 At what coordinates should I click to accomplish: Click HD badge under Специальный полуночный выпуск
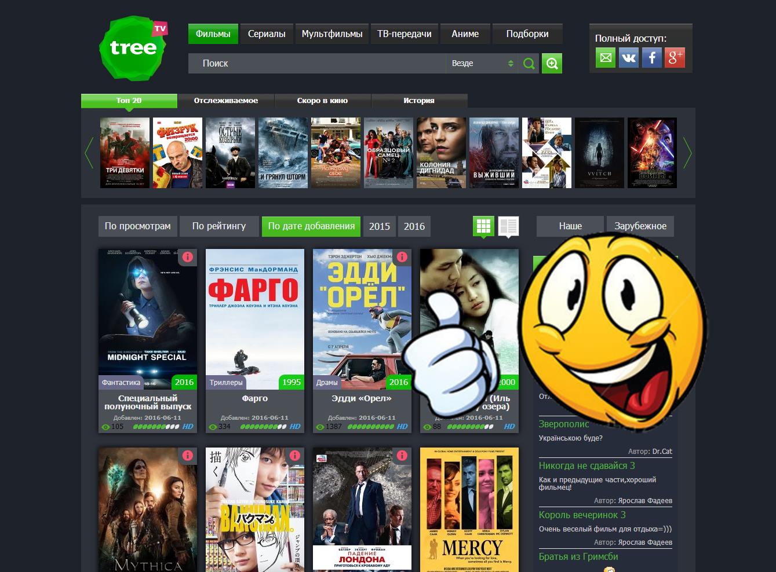tap(188, 427)
